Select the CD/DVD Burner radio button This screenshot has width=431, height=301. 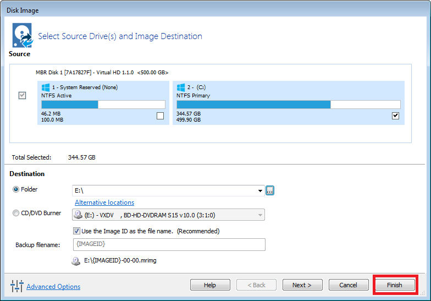pyautogui.click(x=16, y=213)
